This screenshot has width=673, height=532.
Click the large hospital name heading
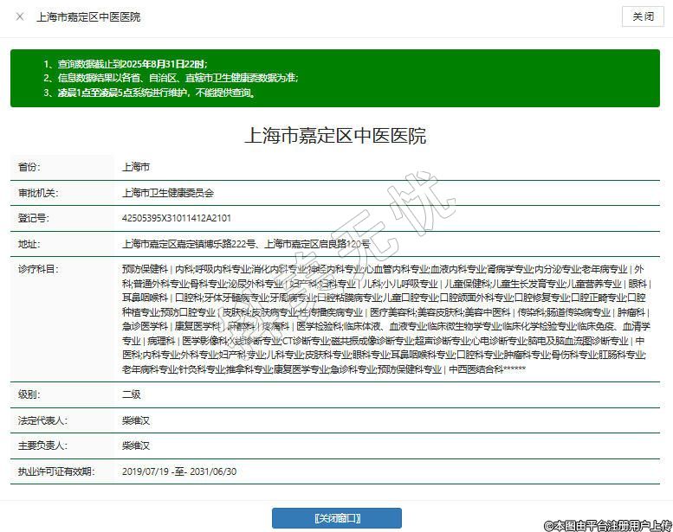tap(336, 136)
